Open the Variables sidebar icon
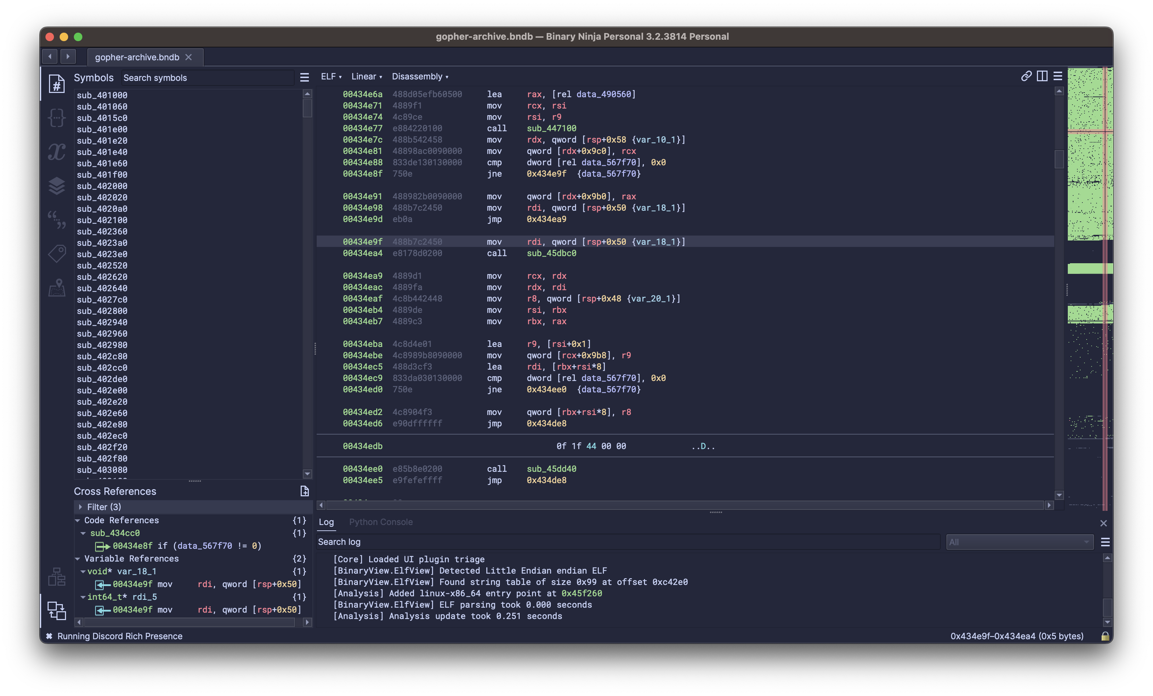The height and width of the screenshot is (696, 1153). click(57, 152)
